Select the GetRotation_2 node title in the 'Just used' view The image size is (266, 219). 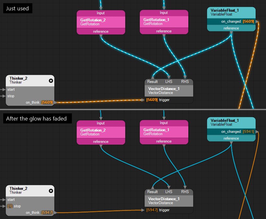coord(93,20)
